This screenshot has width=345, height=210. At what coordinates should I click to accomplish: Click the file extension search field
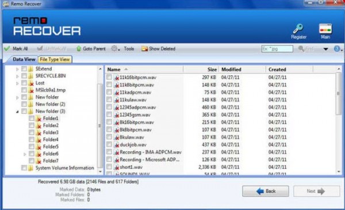277,49
